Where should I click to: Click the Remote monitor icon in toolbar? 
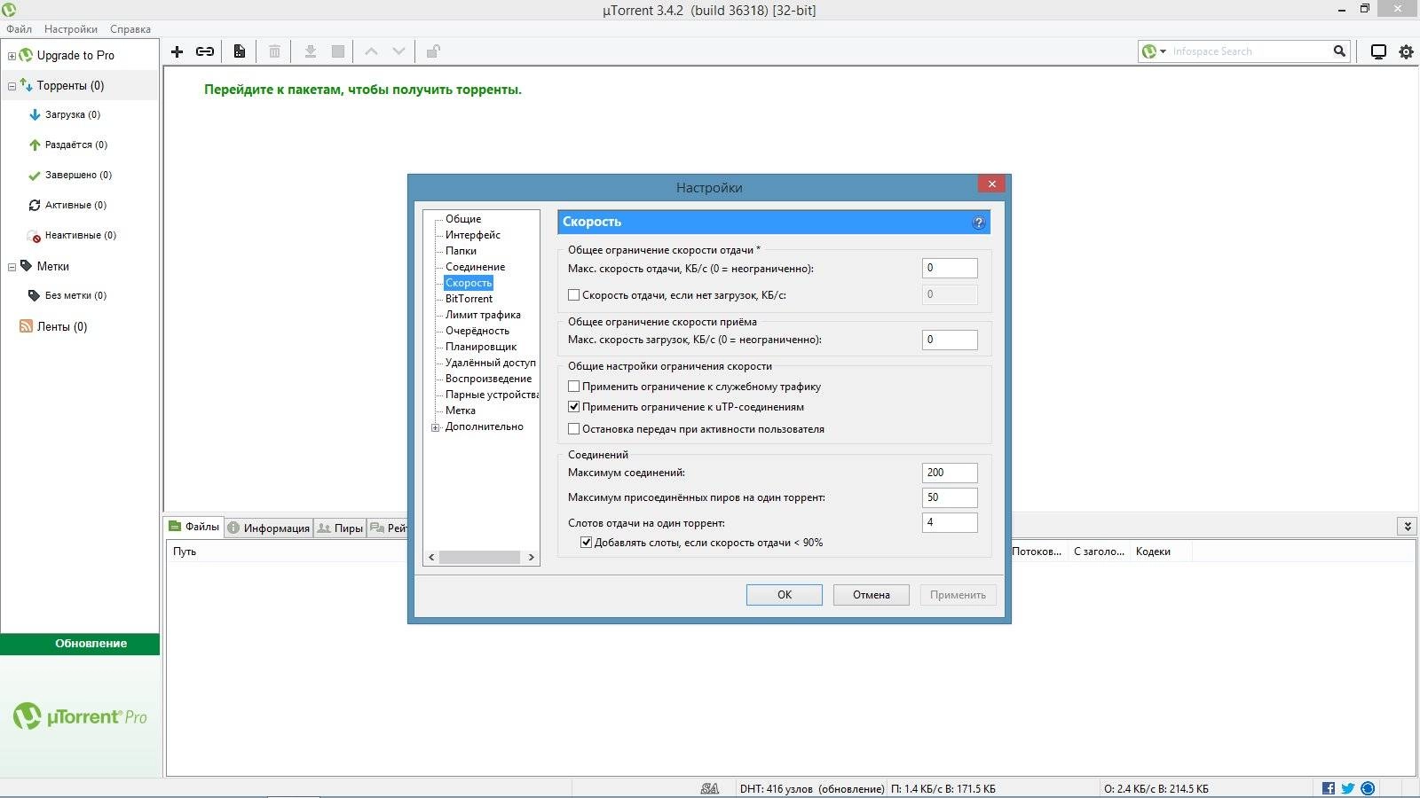pos(1378,51)
